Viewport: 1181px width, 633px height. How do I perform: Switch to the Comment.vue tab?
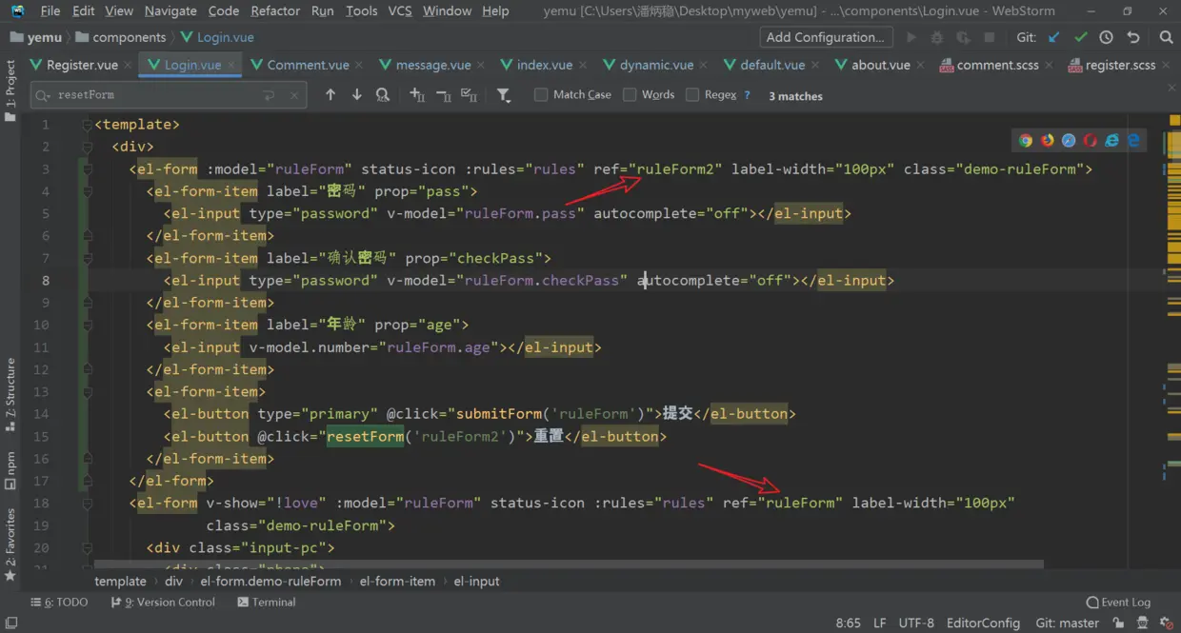click(308, 65)
